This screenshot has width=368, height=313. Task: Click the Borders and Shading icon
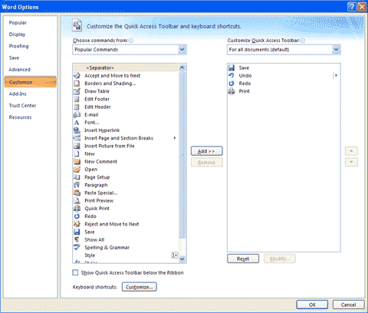coord(77,84)
